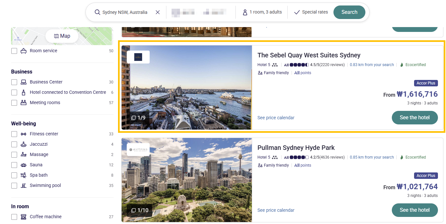Click the Search button

[x=349, y=12]
